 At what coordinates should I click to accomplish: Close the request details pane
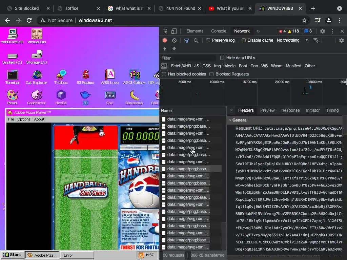231,110
